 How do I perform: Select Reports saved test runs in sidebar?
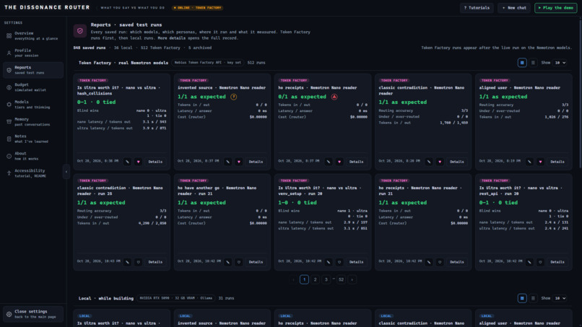33,70
